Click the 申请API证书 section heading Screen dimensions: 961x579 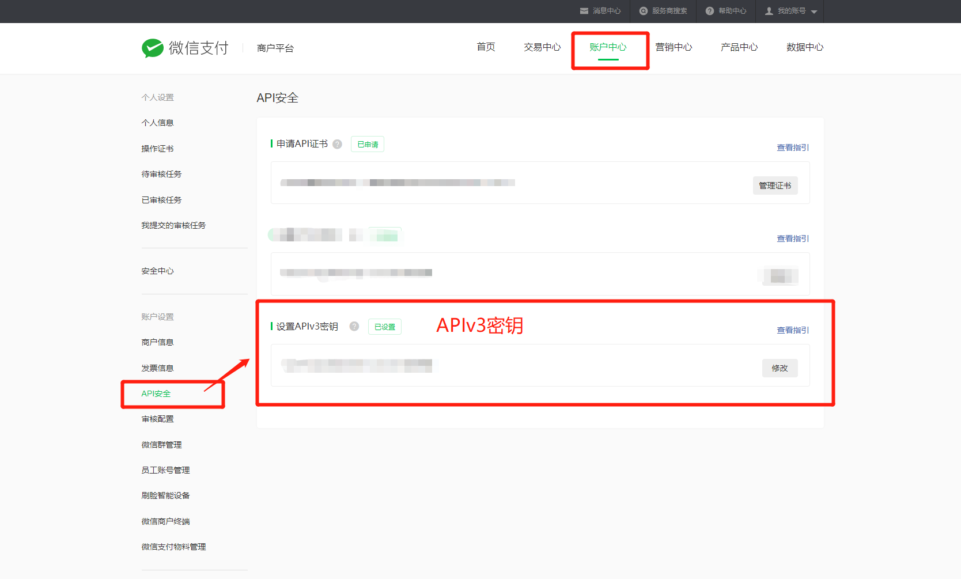click(302, 144)
